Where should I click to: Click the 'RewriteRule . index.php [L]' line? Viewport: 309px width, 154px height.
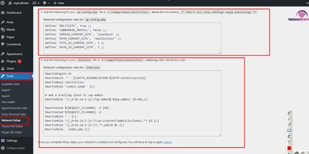(x=67, y=129)
